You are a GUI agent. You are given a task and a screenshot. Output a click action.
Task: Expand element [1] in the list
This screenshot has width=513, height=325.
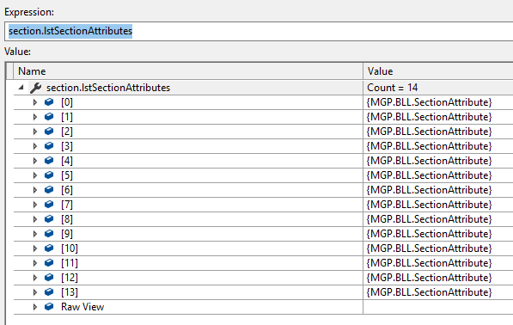pyautogui.click(x=35, y=117)
